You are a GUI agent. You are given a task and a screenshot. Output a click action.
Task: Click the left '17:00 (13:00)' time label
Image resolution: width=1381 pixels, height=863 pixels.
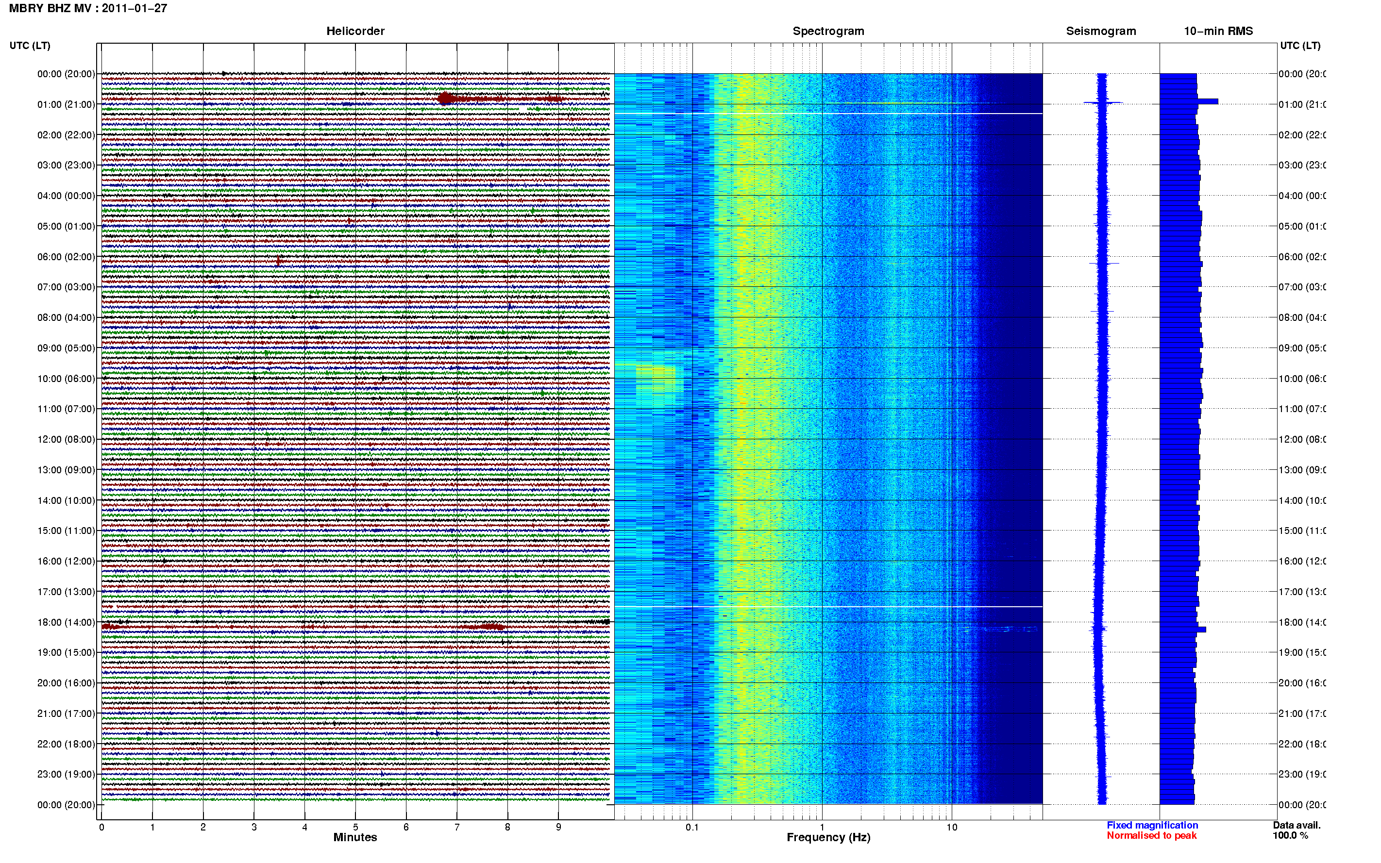tap(66, 591)
